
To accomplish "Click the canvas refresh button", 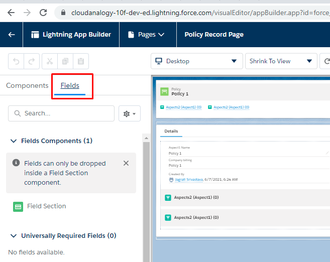I will [x=325, y=61].
